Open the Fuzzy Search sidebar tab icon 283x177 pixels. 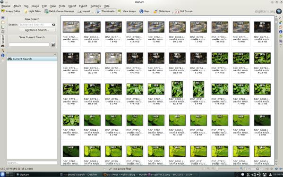tap(3, 51)
